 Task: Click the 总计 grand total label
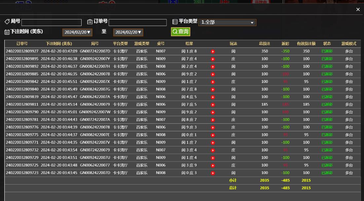[x=233, y=188]
